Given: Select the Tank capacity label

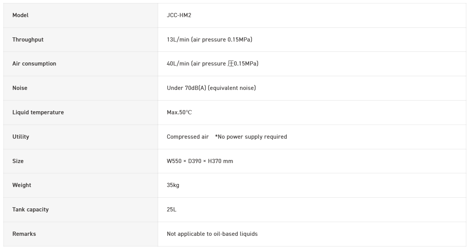Looking at the screenshot, I should click(30, 210).
